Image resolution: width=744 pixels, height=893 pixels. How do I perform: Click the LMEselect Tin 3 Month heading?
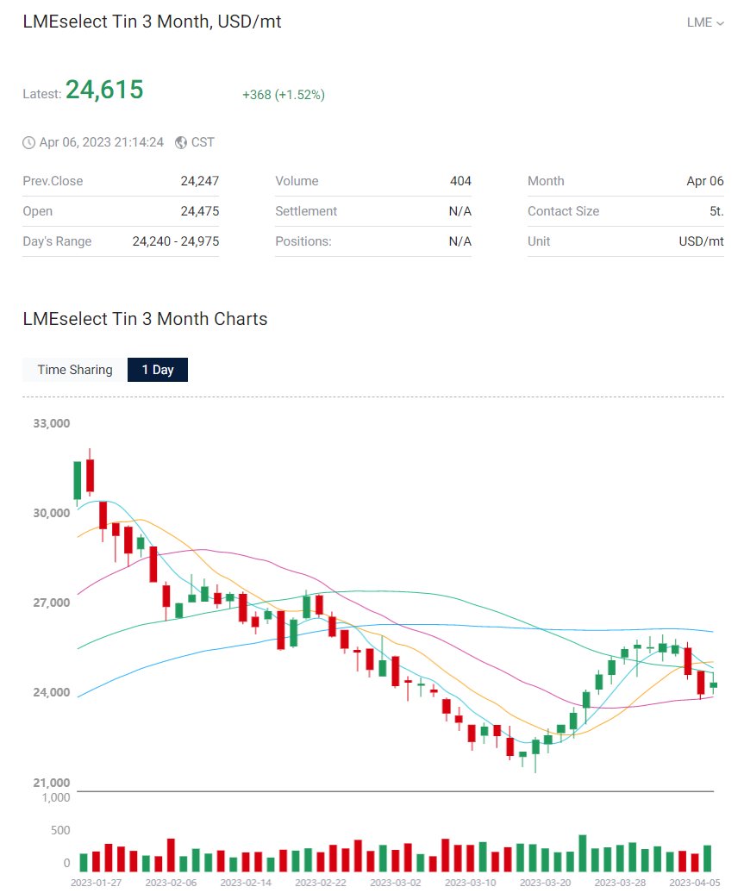[152, 22]
